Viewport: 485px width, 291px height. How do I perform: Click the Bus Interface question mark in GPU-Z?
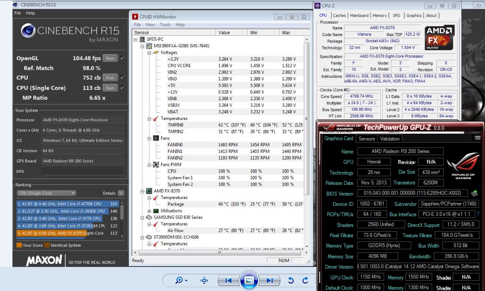(x=478, y=214)
